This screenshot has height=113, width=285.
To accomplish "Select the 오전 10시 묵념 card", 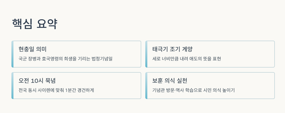I will pyautogui.click(x=76, y=86).
